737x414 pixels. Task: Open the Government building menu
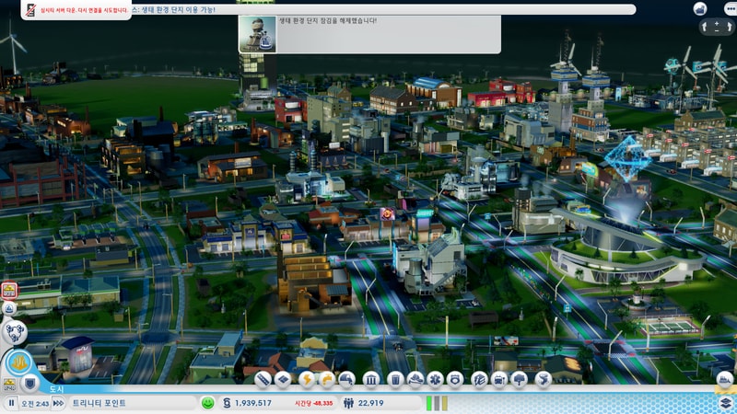click(x=371, y=379)
